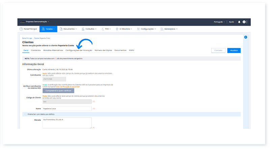Open the Tabelas menu
Screen dimensions: 270x149
pos(48,29)
